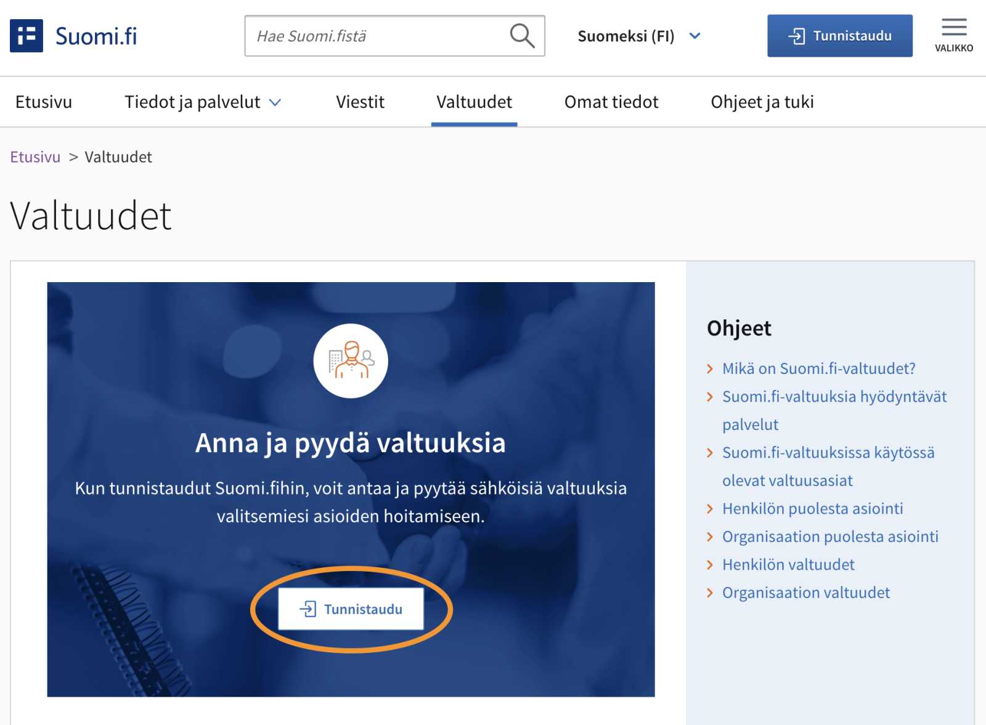
Task: Click the Tunnistaudu button in the header
Action: coord(840,36)
